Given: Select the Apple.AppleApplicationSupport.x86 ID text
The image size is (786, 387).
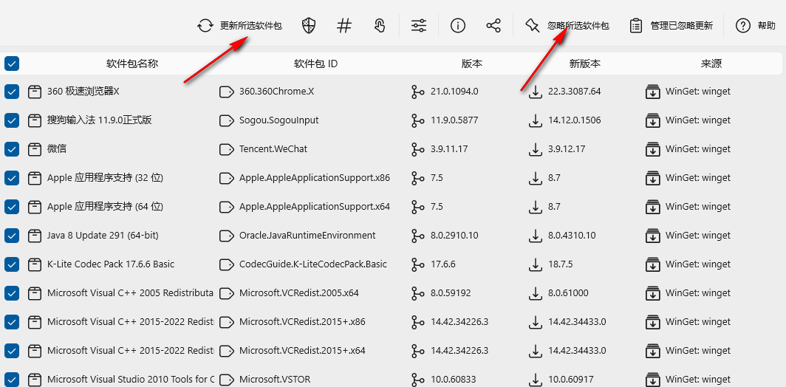Looking at the screenshot, I should 314,178.
